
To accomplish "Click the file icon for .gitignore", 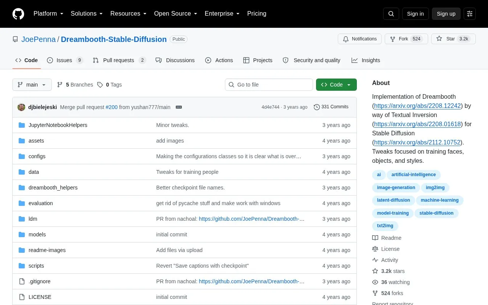I will [22, 281].
